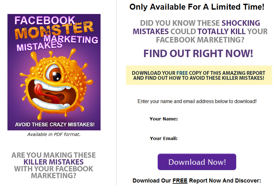Select the Your Name field label

pos(164,119)
